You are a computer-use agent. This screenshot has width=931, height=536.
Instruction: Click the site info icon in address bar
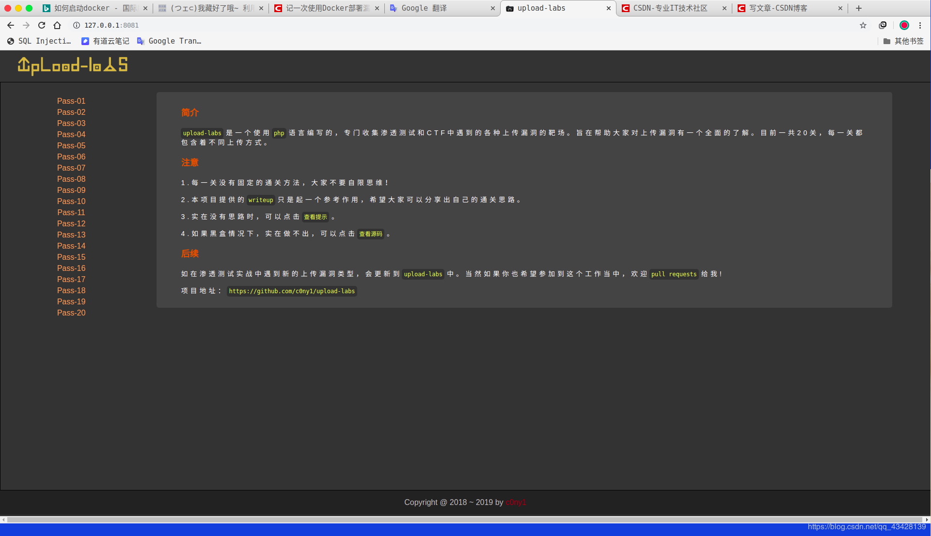pos(76,25)
